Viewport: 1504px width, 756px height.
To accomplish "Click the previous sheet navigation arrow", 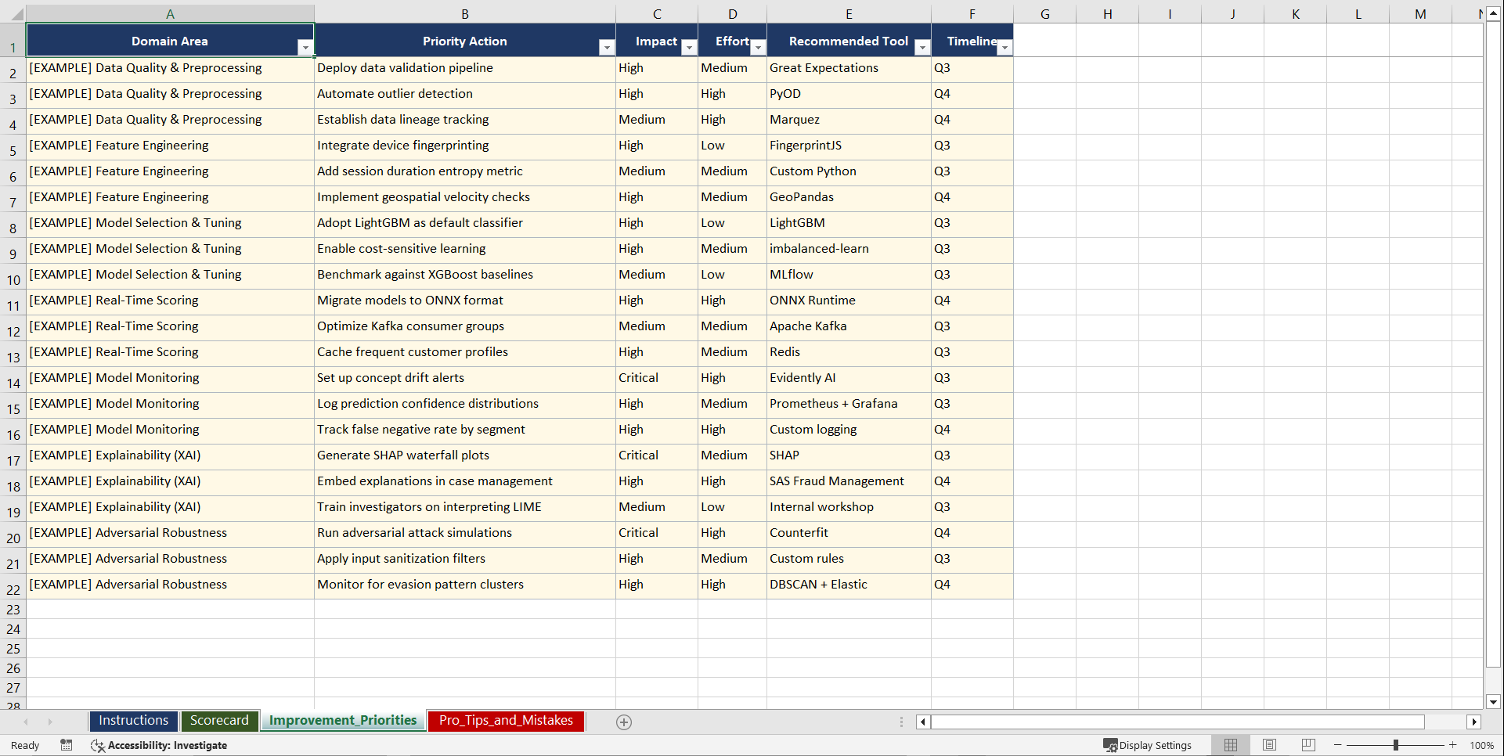I will point(26,722).
